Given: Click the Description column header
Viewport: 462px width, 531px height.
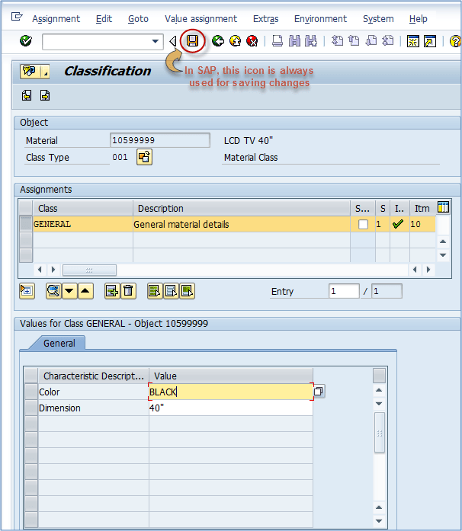Looking at the screenshot, I should point(161,208).
